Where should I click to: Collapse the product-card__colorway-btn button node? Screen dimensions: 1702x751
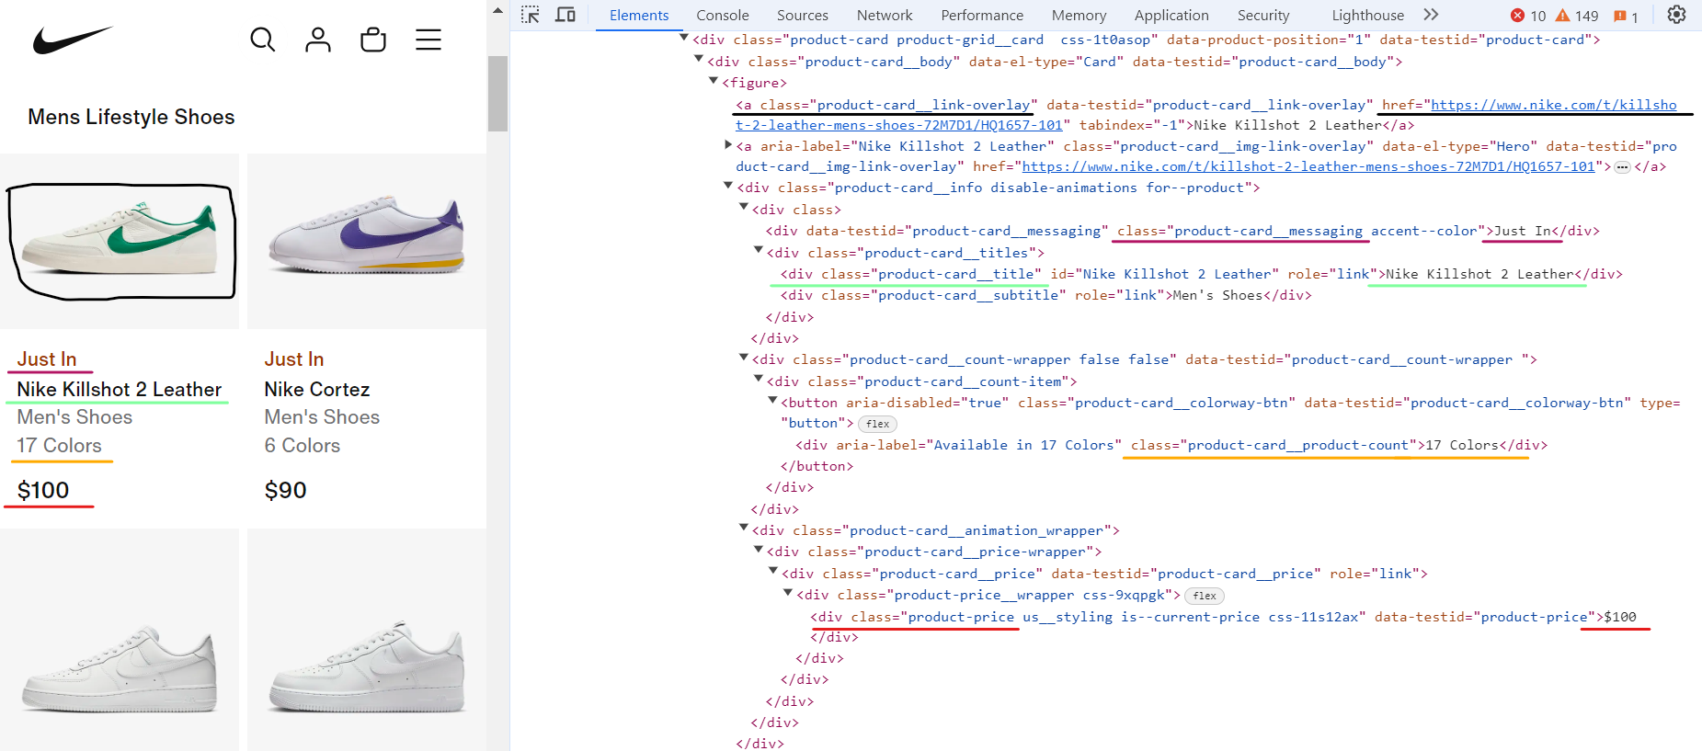[x=773, y=401]
